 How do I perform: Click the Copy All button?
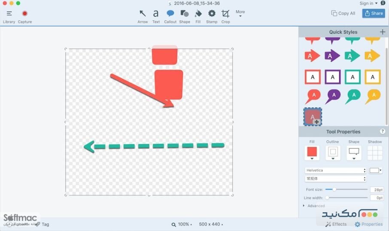click(343, 13)
